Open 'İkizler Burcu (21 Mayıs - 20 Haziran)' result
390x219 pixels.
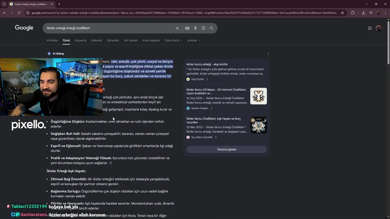click(x=216, y=92)
